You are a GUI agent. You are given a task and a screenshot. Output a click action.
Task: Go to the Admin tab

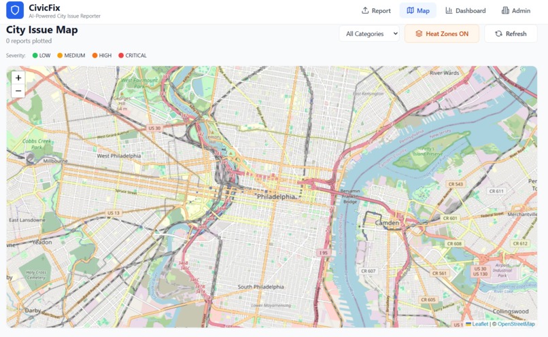tap(516, 10)
